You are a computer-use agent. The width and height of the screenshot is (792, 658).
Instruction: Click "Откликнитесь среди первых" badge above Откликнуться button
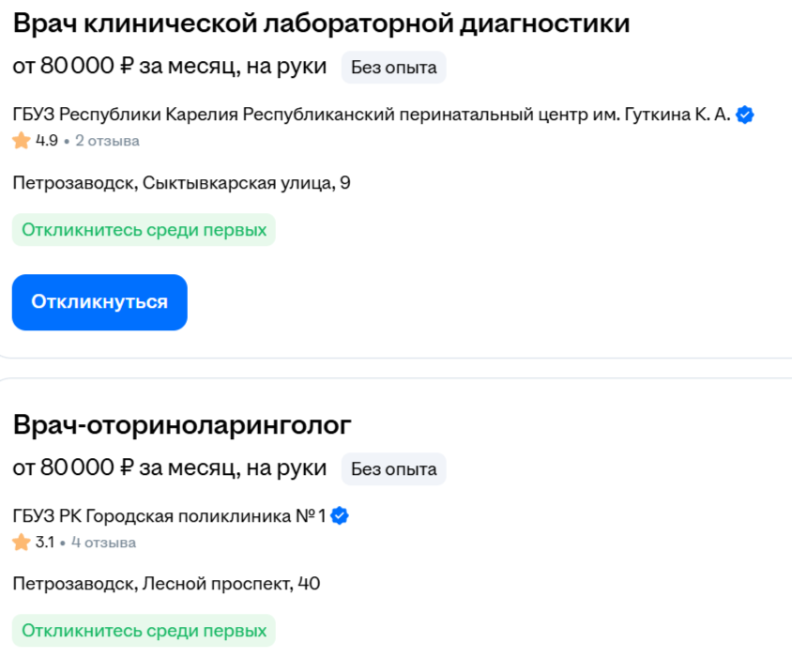pos(144,230)
